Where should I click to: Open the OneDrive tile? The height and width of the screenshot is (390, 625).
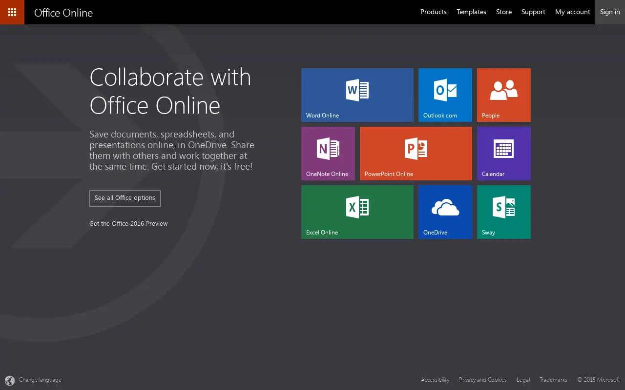pyautogui.click(x=445, y=212)
